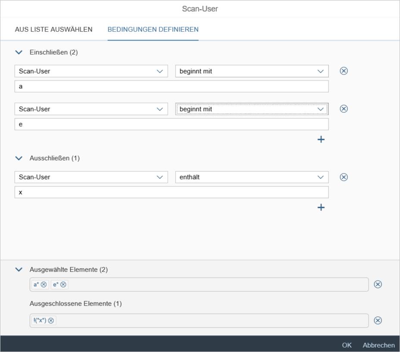Collapse the Einschließen section

[19, 52]
